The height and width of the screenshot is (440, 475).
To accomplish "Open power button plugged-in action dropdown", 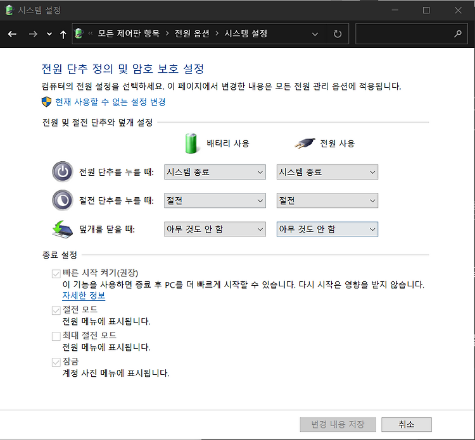I will coord(327,172).
